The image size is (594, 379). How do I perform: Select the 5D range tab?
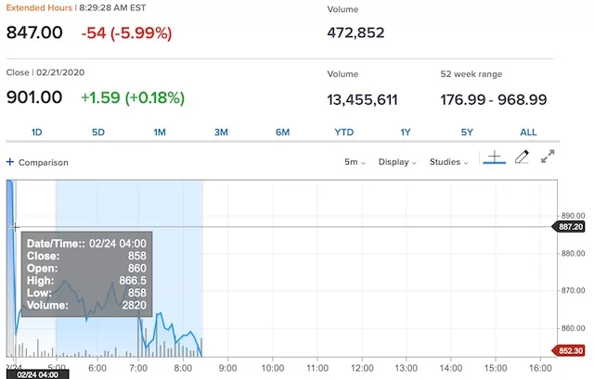click(98, 133)
